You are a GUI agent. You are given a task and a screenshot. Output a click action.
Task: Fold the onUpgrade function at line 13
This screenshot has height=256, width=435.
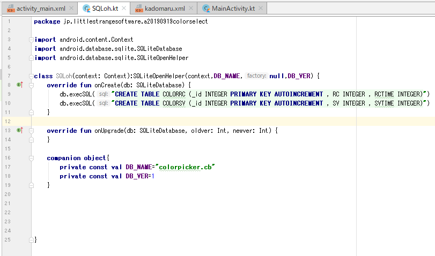coord(31,131)
